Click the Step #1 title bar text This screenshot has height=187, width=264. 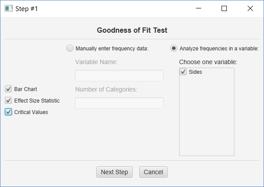(x=27, y=9)
